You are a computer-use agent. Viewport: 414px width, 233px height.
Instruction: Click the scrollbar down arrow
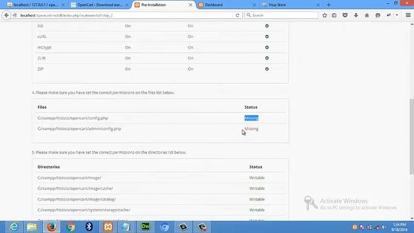coord(411,218)
